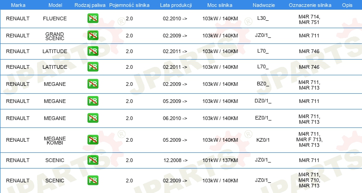
Task: Click the Opis column header
Action: tap(347, 5)
